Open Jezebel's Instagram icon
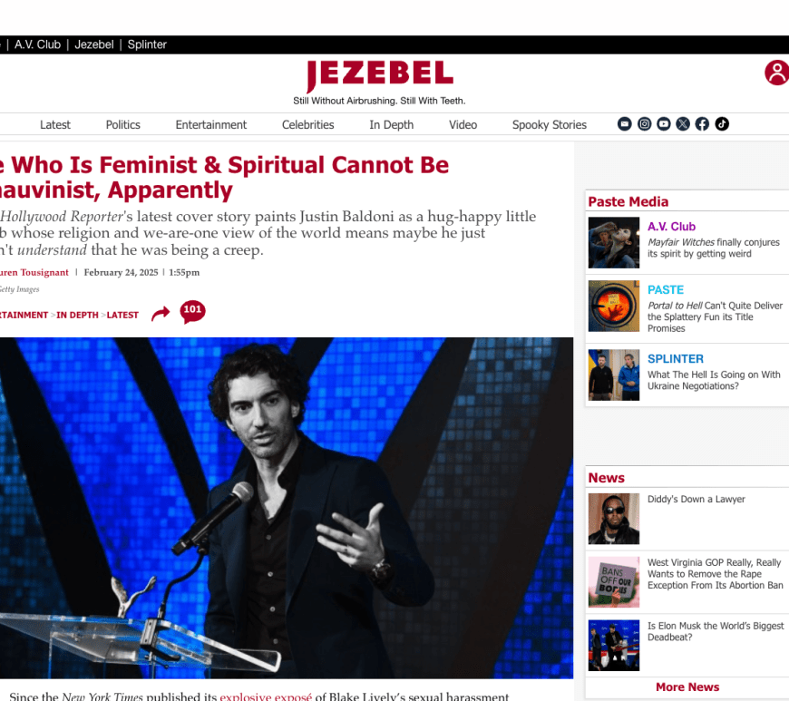 click(644, 124)
